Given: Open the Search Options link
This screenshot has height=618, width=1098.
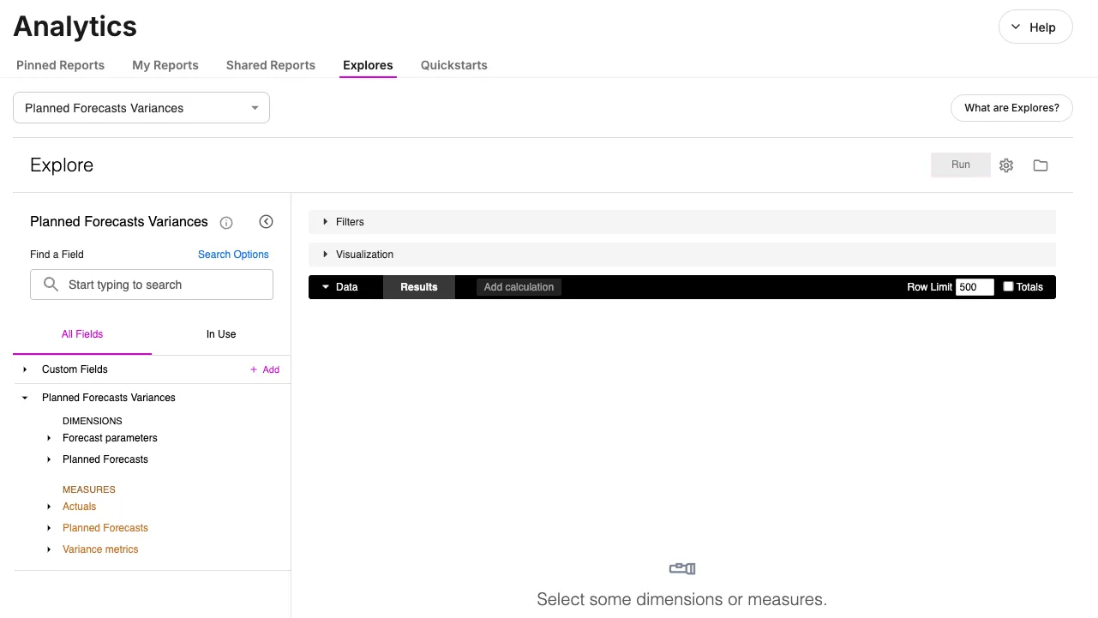Looking at the screenshot, I should (x=233, y=255).
